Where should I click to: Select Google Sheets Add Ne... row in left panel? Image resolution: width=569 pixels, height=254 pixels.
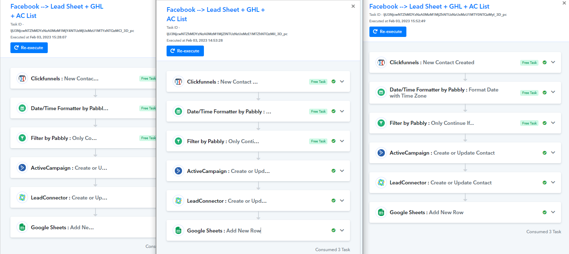coord(83,227)
